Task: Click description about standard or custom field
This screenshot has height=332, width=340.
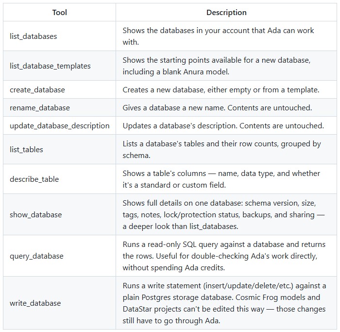Action: [x=221, y=179]
